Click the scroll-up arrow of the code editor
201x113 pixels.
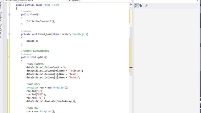click(x=131, y=8)
